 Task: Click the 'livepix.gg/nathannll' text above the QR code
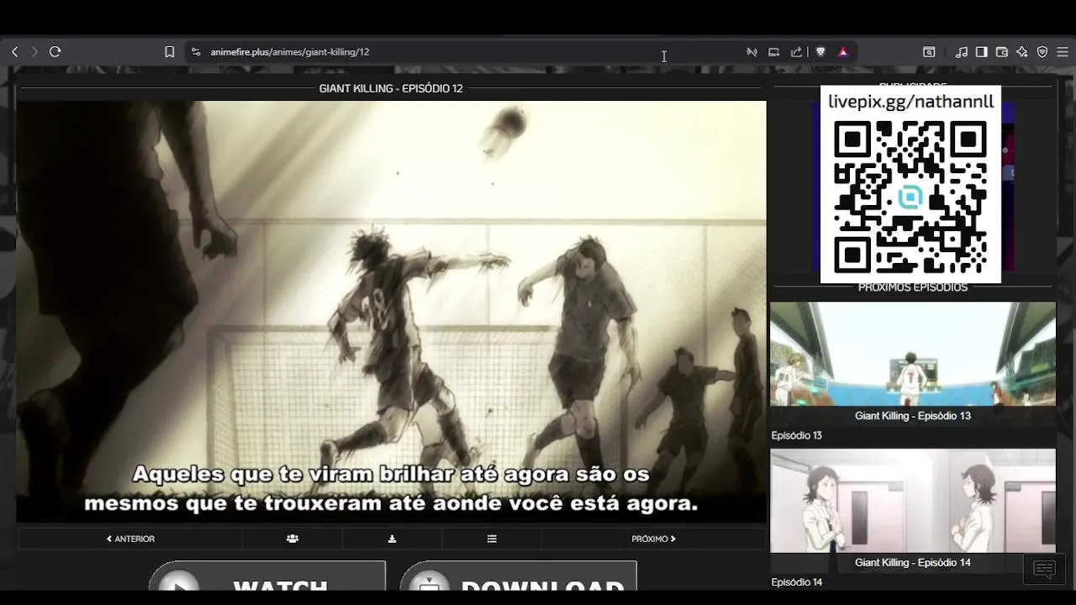tap(910, 102)
